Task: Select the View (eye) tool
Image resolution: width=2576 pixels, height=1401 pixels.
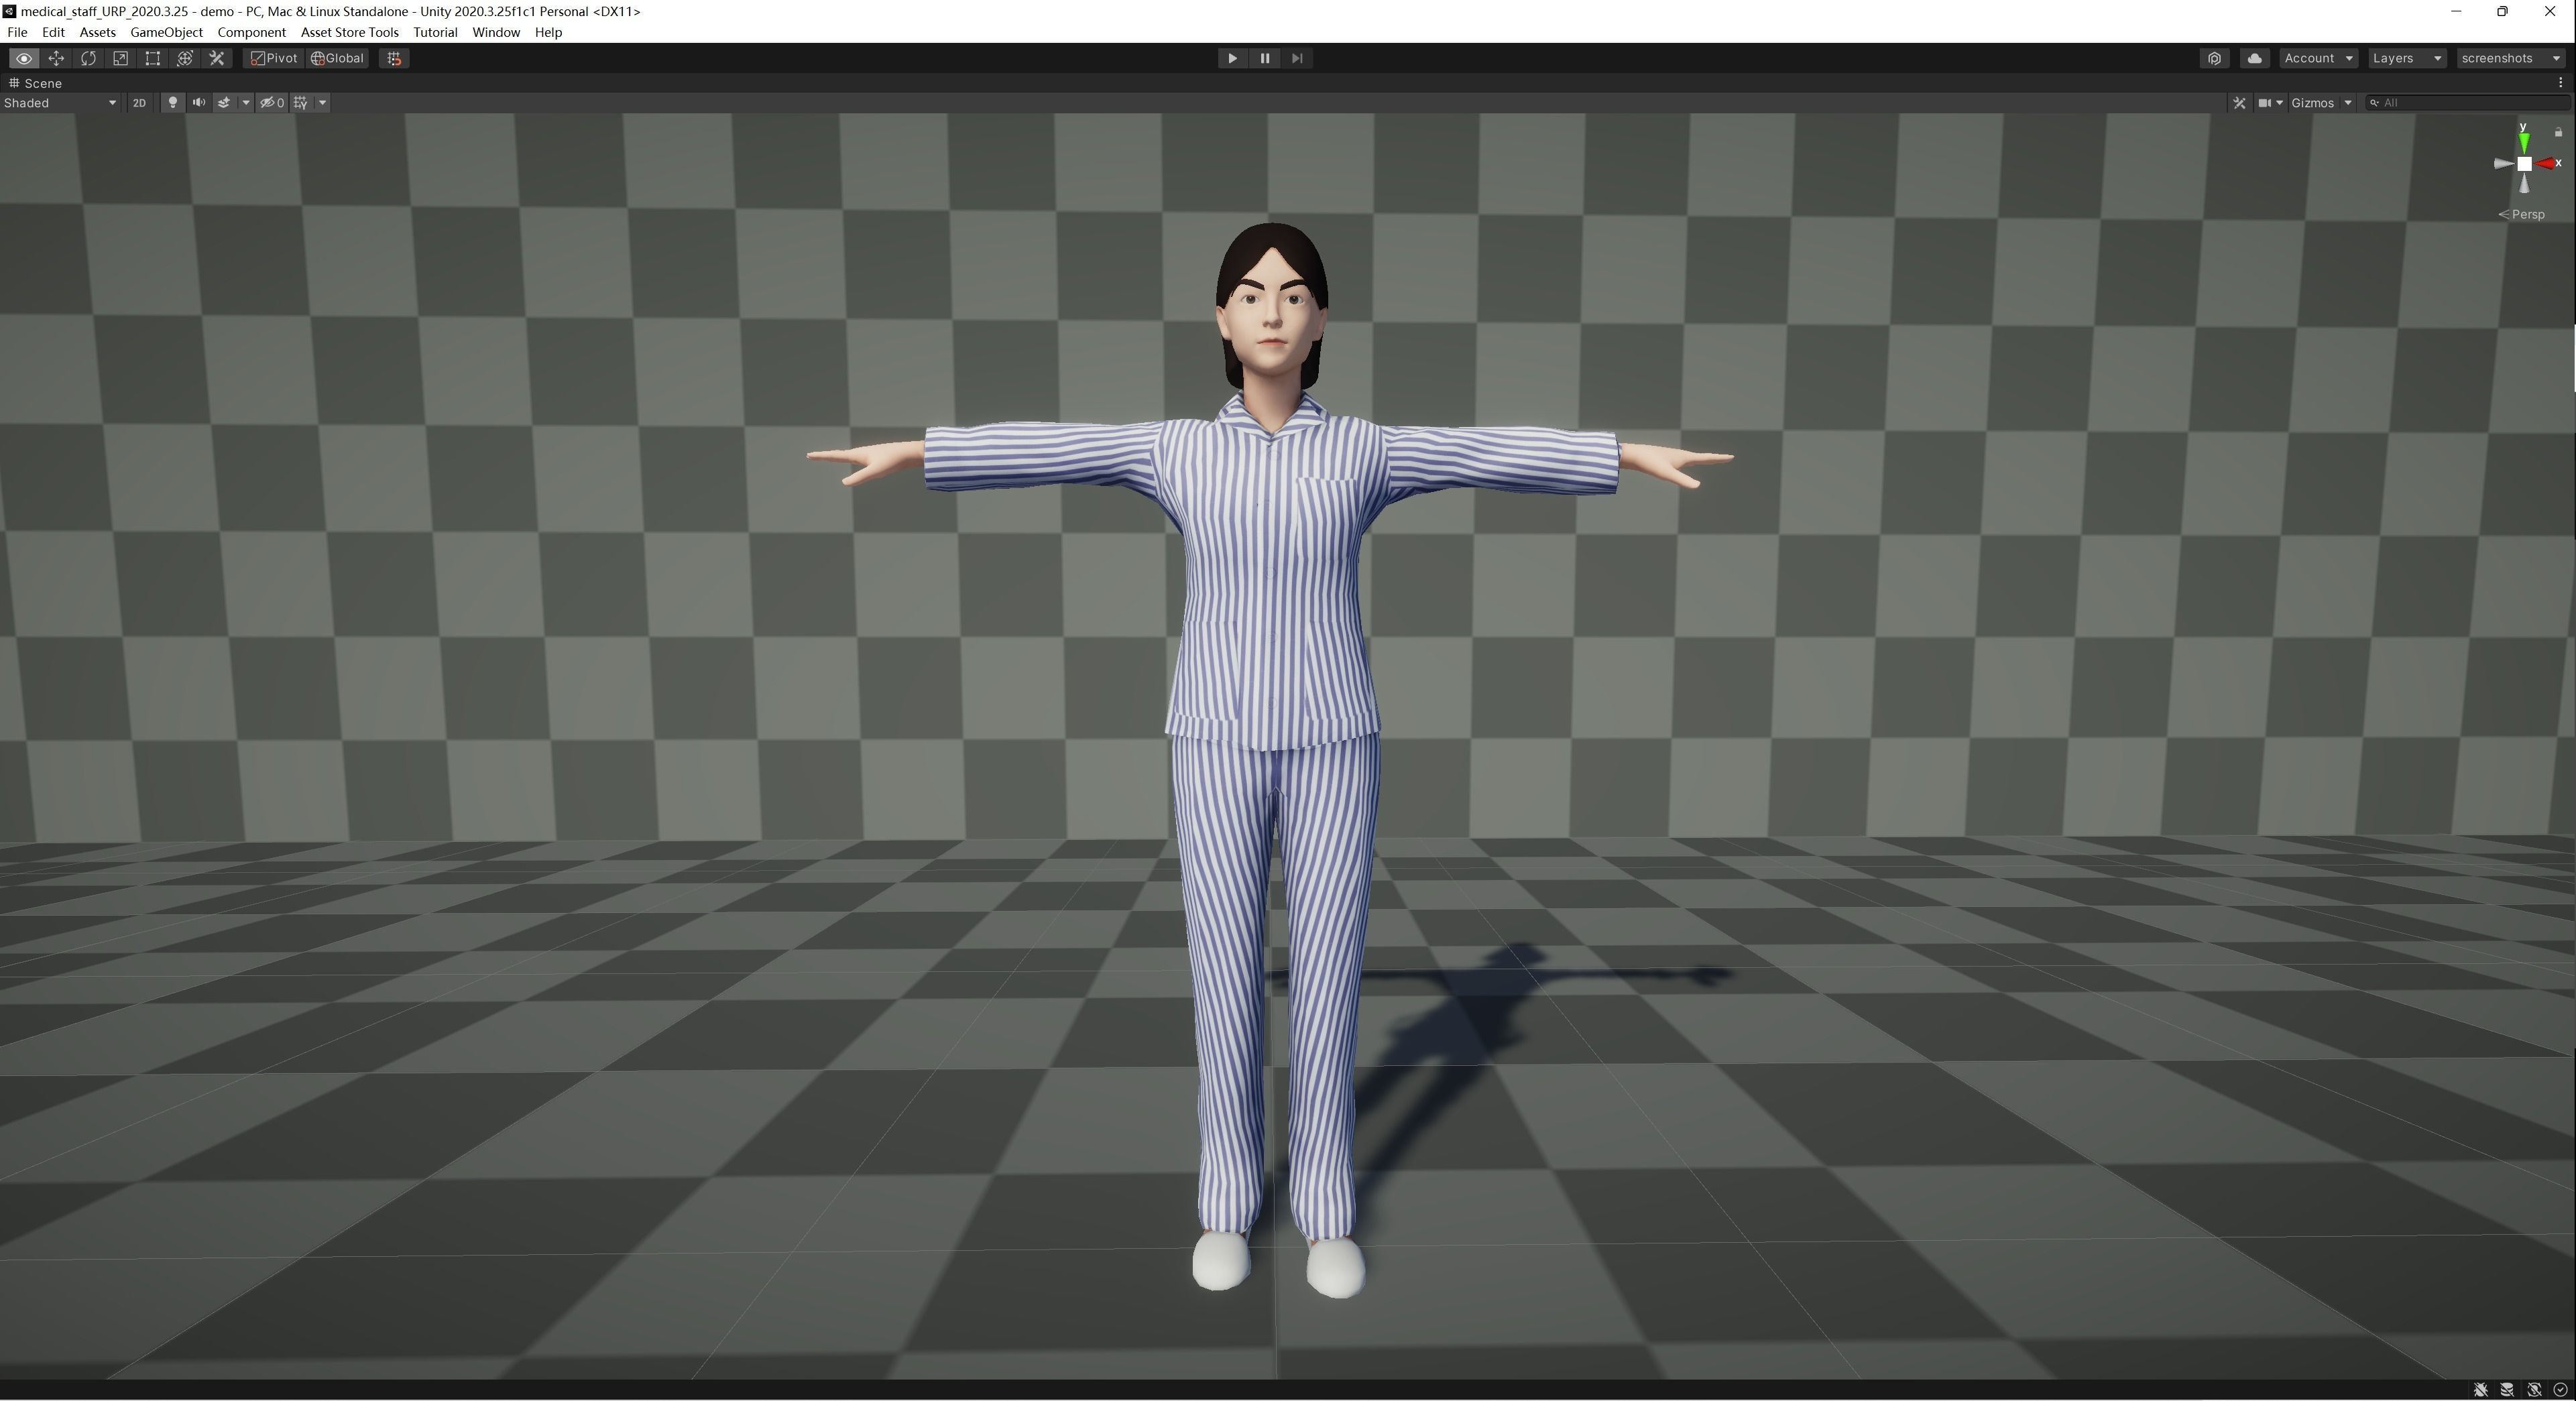Action: pos(24,58)
